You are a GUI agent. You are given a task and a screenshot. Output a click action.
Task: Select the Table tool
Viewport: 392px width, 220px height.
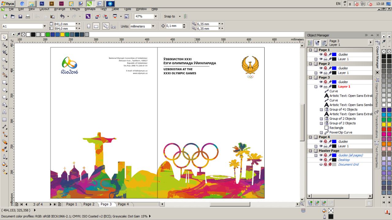click(4, 120)
